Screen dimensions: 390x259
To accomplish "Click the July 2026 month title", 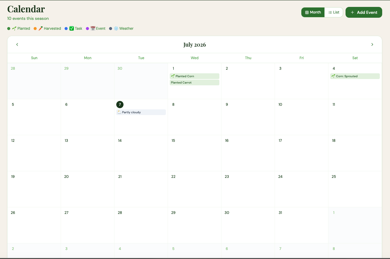I will pyautogui.click(x=195, y=45).
